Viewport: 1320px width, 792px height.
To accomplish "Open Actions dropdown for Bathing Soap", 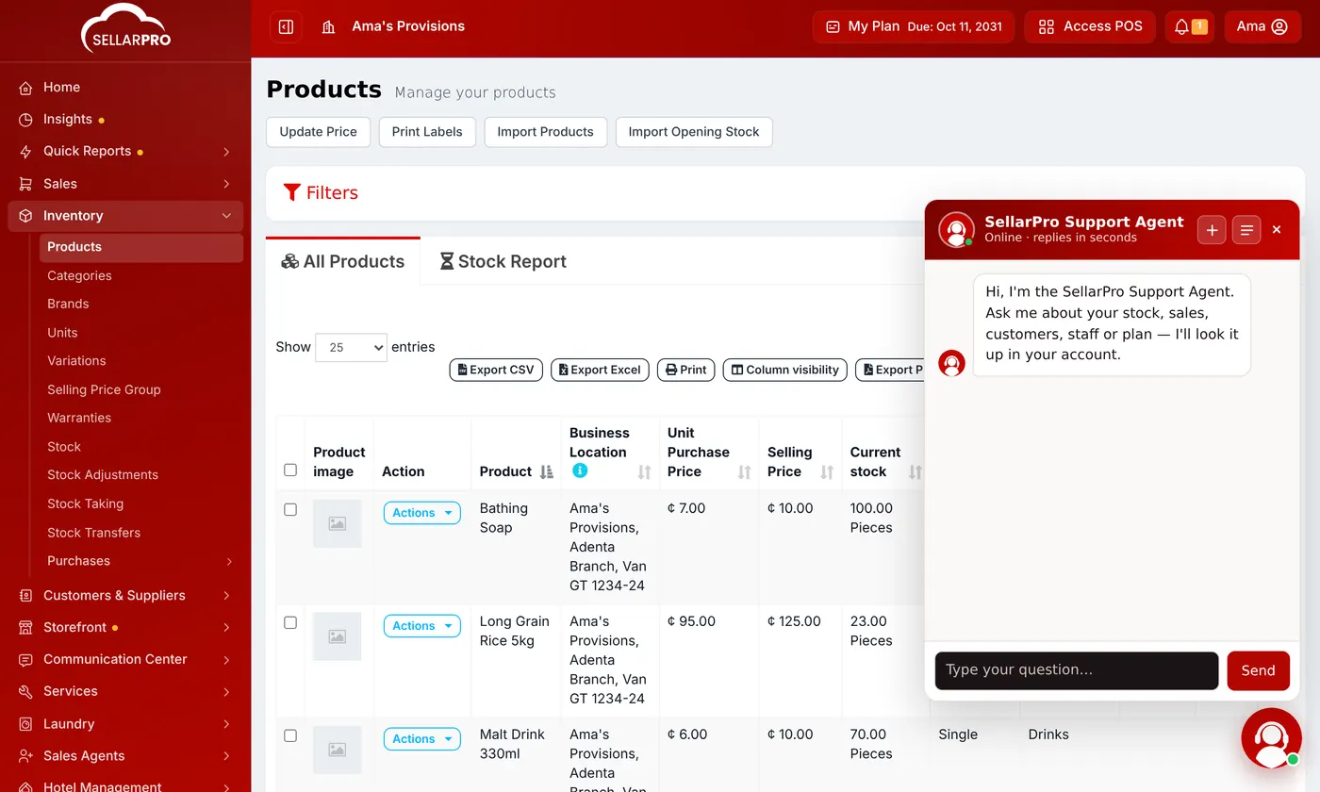I will coord(421,513).
